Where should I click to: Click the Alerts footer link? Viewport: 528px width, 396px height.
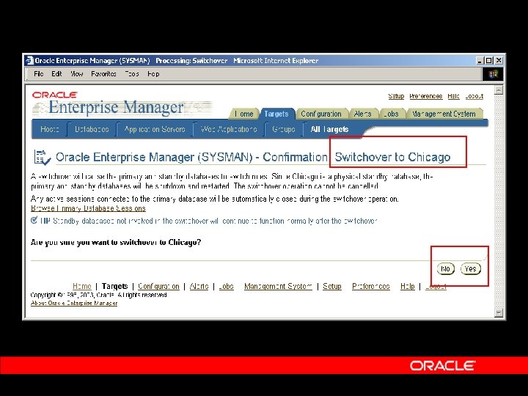click(199, 286)
